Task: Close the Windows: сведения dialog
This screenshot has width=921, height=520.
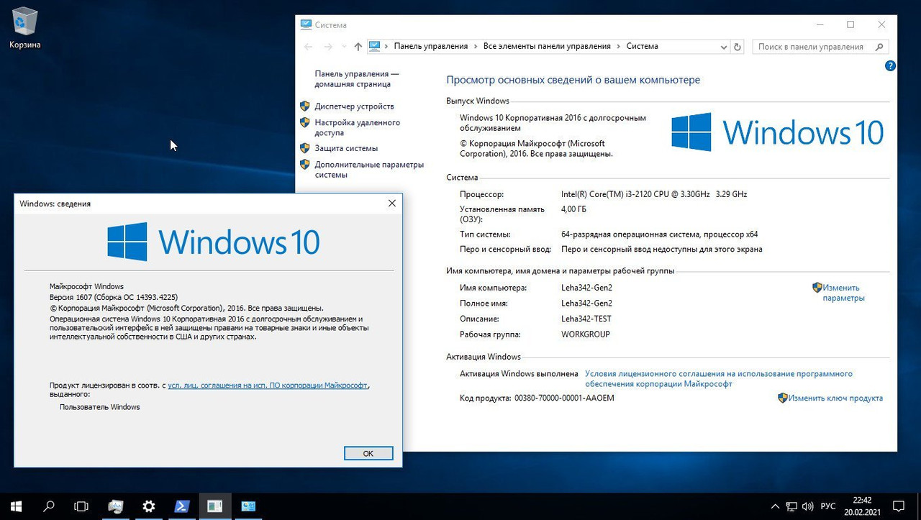Action: click(392, 204)
